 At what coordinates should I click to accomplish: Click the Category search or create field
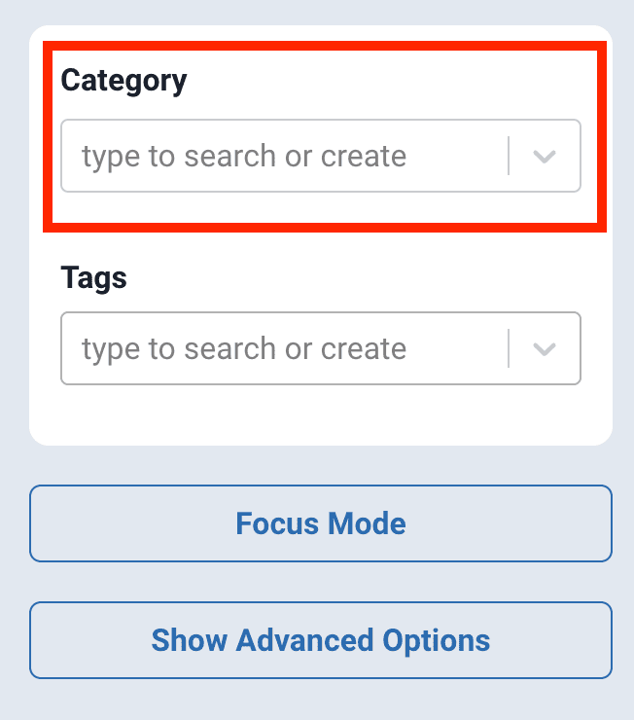[284, 156]
